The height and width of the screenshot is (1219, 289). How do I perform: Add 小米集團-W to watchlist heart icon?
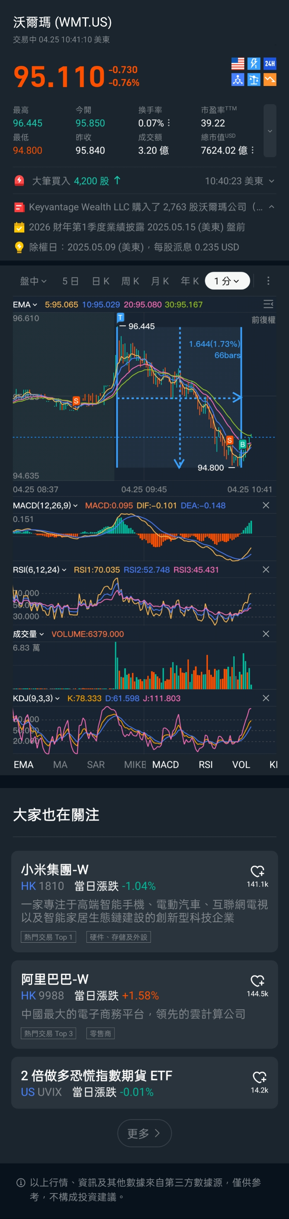(x=257, y=871)
